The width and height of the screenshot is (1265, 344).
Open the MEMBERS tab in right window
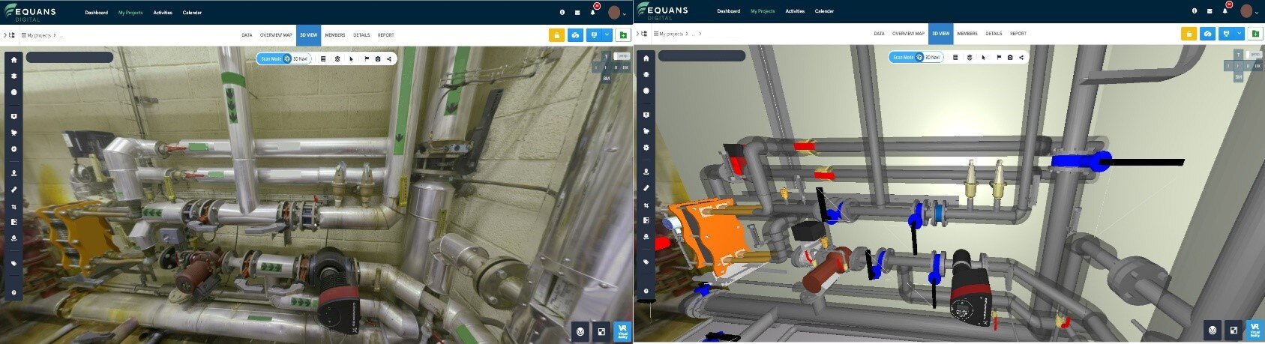pos(967,34)
